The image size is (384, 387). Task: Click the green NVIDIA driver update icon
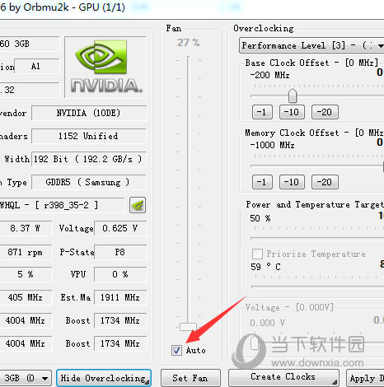(138, 205)
